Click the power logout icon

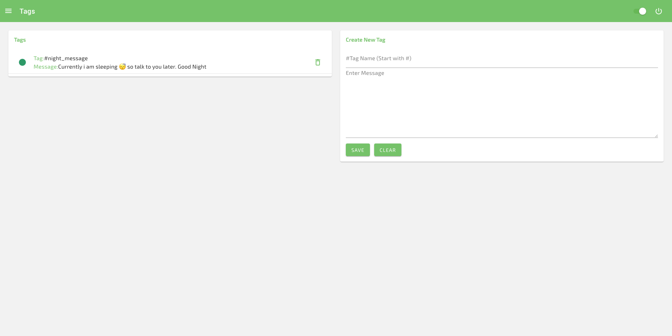[659, 11]
